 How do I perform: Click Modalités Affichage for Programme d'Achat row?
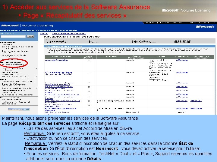click(x=196, y=101)
